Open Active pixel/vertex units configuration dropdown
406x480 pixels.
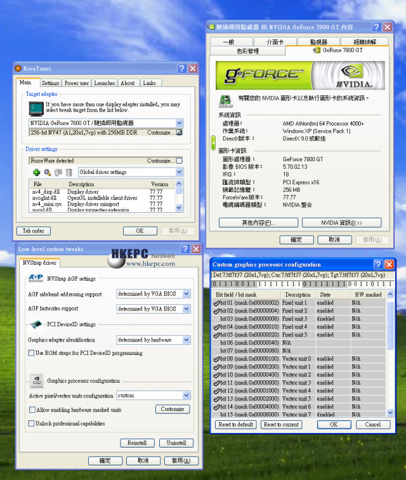pyautogui.click(x=187, y=396)
